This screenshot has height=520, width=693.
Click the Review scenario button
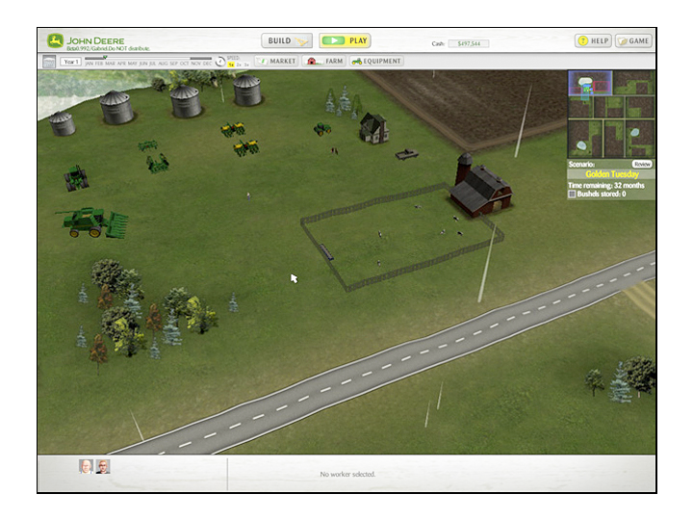[642, 164]
